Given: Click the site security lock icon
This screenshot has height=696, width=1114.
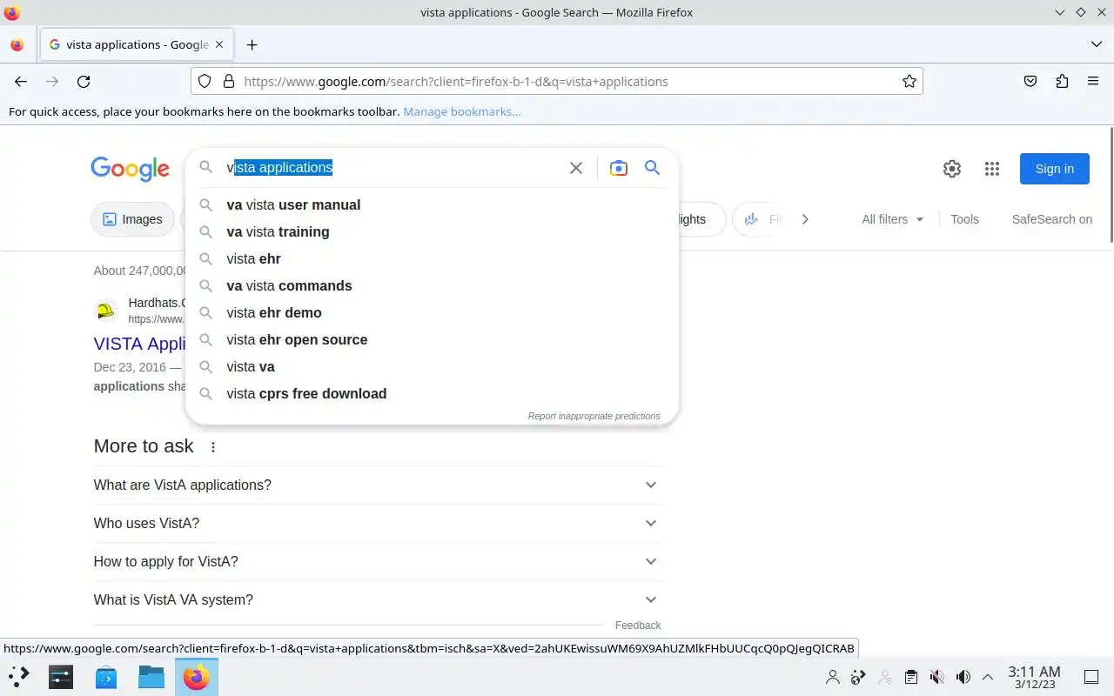Looking at the screenshot, I should click(x=229, y=81).
